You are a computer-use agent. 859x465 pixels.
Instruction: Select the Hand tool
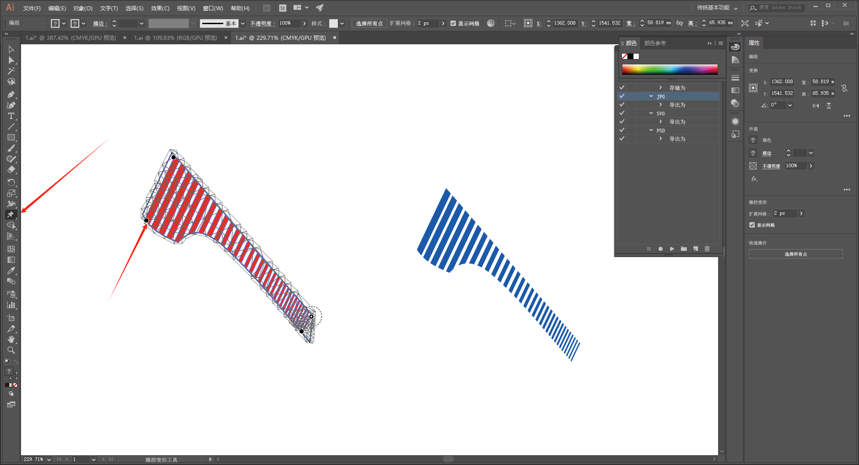pyautogui.click(x=11, y=339)
